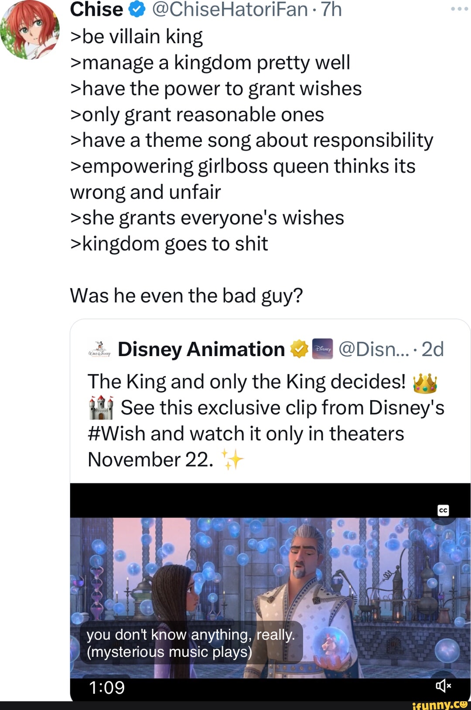Click the 1:09 video duration label
471x710 pixels.
(107, 687)
